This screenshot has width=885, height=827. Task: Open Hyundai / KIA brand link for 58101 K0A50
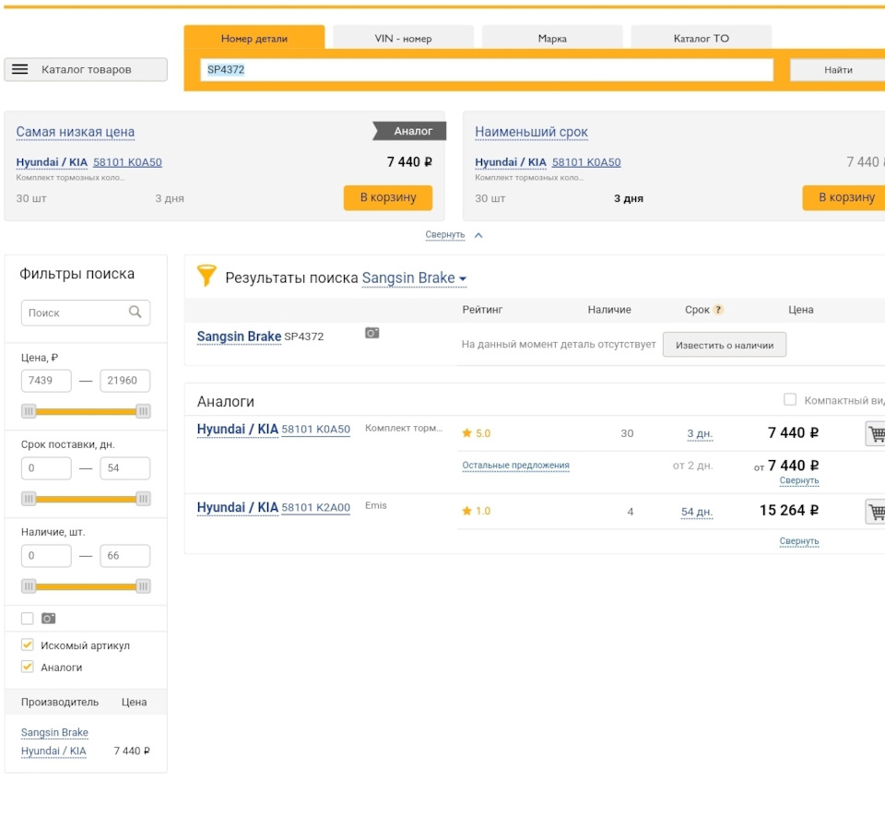click(238, 429)
